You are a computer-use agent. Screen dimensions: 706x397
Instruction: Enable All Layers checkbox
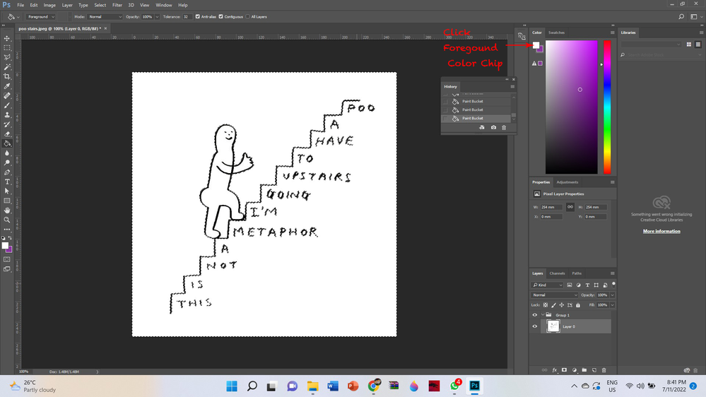(247, 17)
